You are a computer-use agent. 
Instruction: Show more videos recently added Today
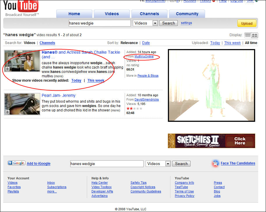(76, 80)
